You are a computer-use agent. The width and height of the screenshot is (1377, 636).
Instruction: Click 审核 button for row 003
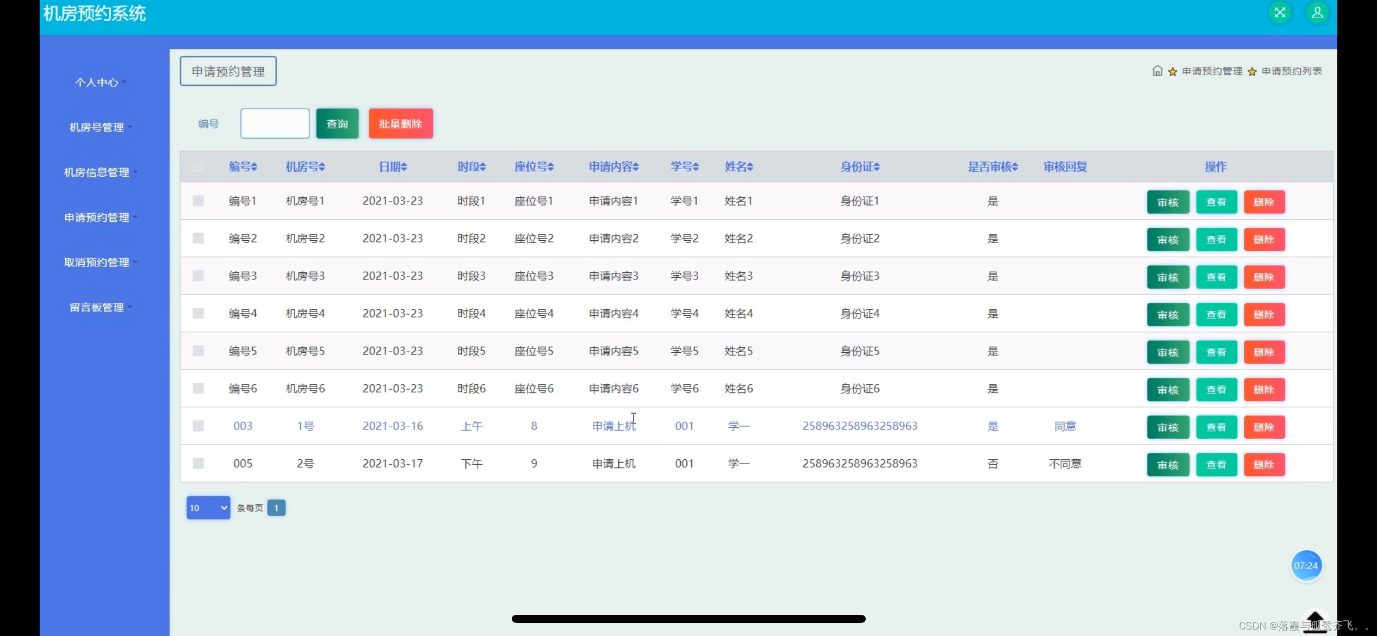pyautogui.click(x=1168, y=427)
